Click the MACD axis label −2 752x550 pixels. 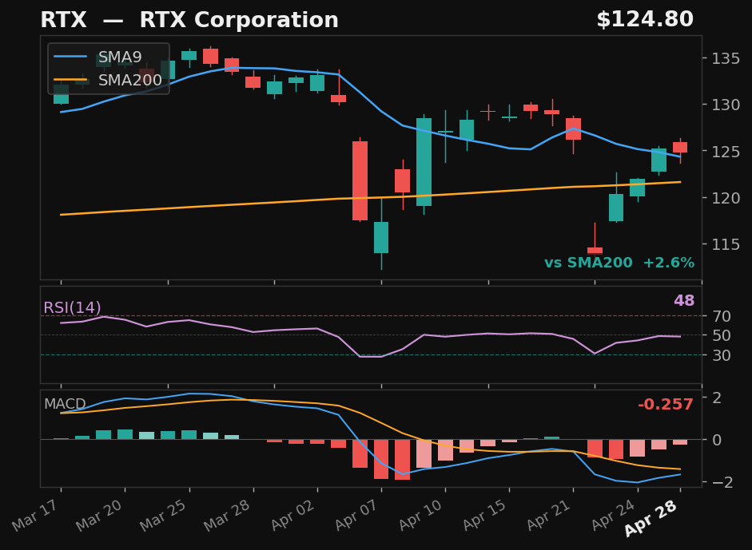[722, 482]
